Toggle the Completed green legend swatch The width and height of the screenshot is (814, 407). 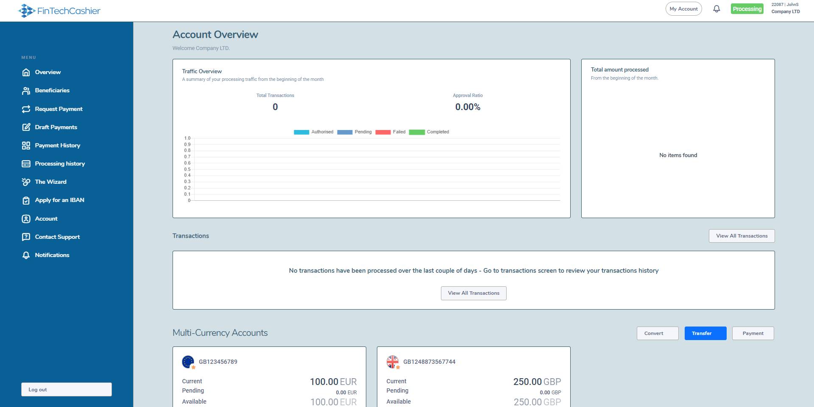pyautogui.click(x=417, y=132)
